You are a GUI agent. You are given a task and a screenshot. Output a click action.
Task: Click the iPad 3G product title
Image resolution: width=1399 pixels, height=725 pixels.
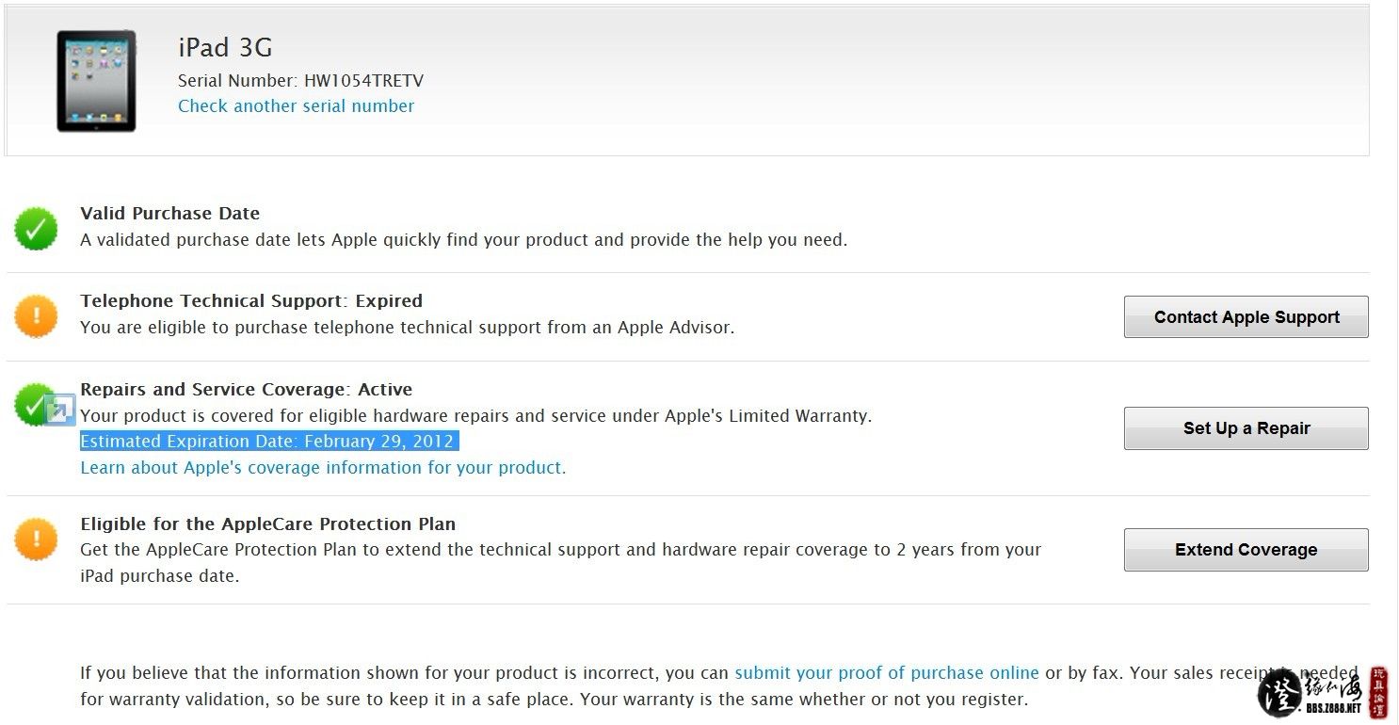pyautogui.click(x=225, y=48)
